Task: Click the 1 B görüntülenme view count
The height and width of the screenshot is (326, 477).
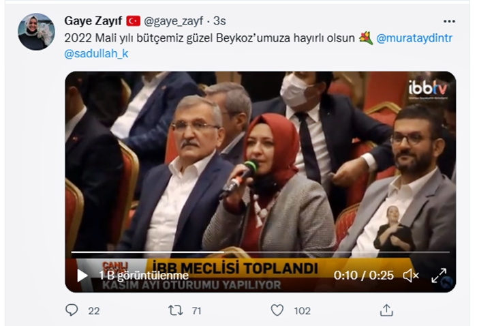Action: point(144,276)
